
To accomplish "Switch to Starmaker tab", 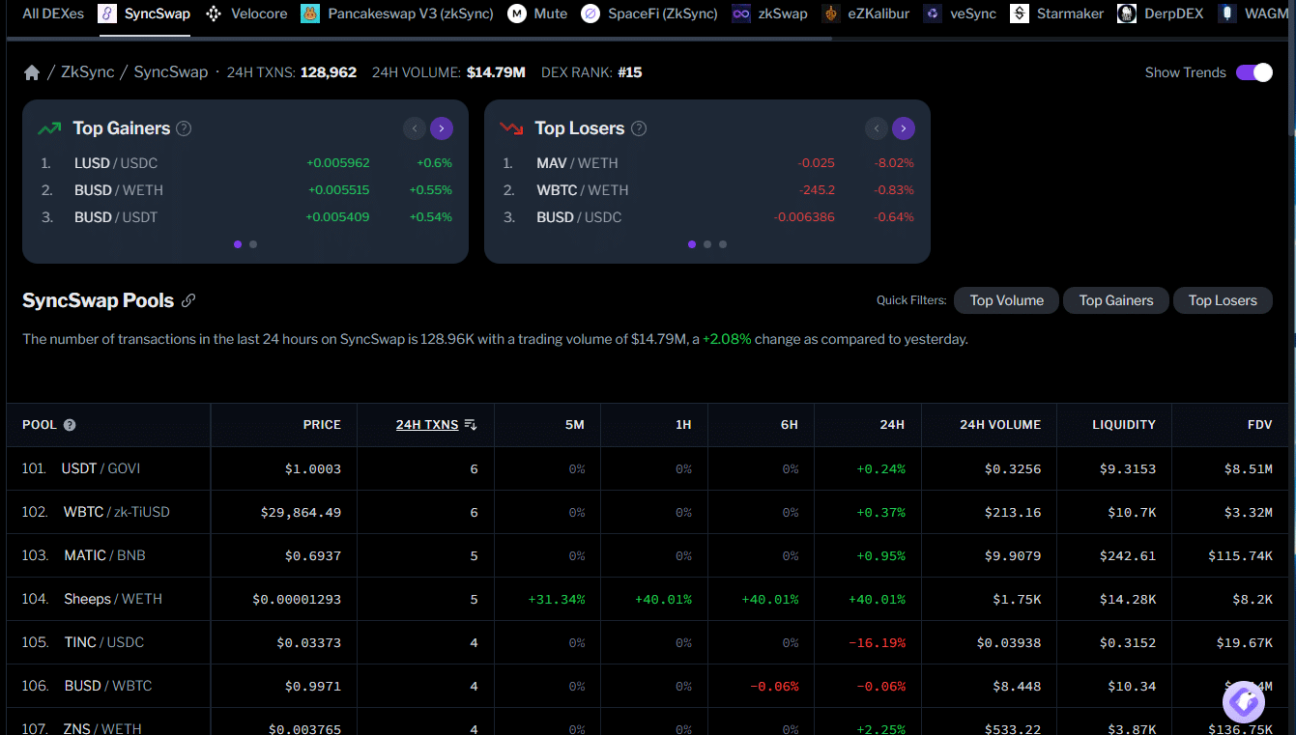I will pos(1056,14).
